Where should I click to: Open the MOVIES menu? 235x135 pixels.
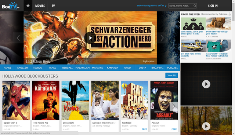coord(40,6)
